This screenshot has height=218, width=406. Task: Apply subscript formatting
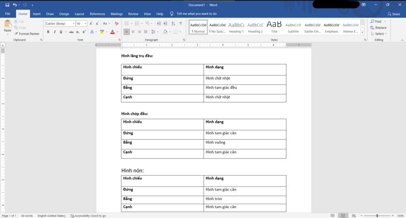tap(78, 32)
